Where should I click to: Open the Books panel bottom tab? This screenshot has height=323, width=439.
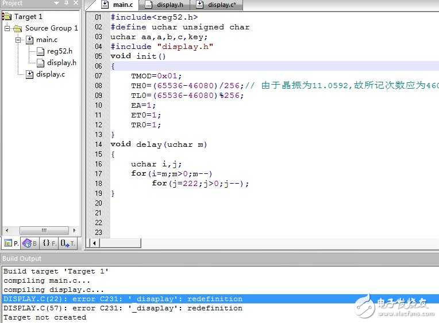[x=30, y=243]
